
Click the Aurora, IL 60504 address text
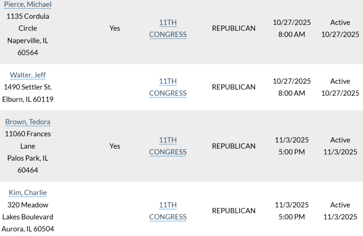coord(28,229)
